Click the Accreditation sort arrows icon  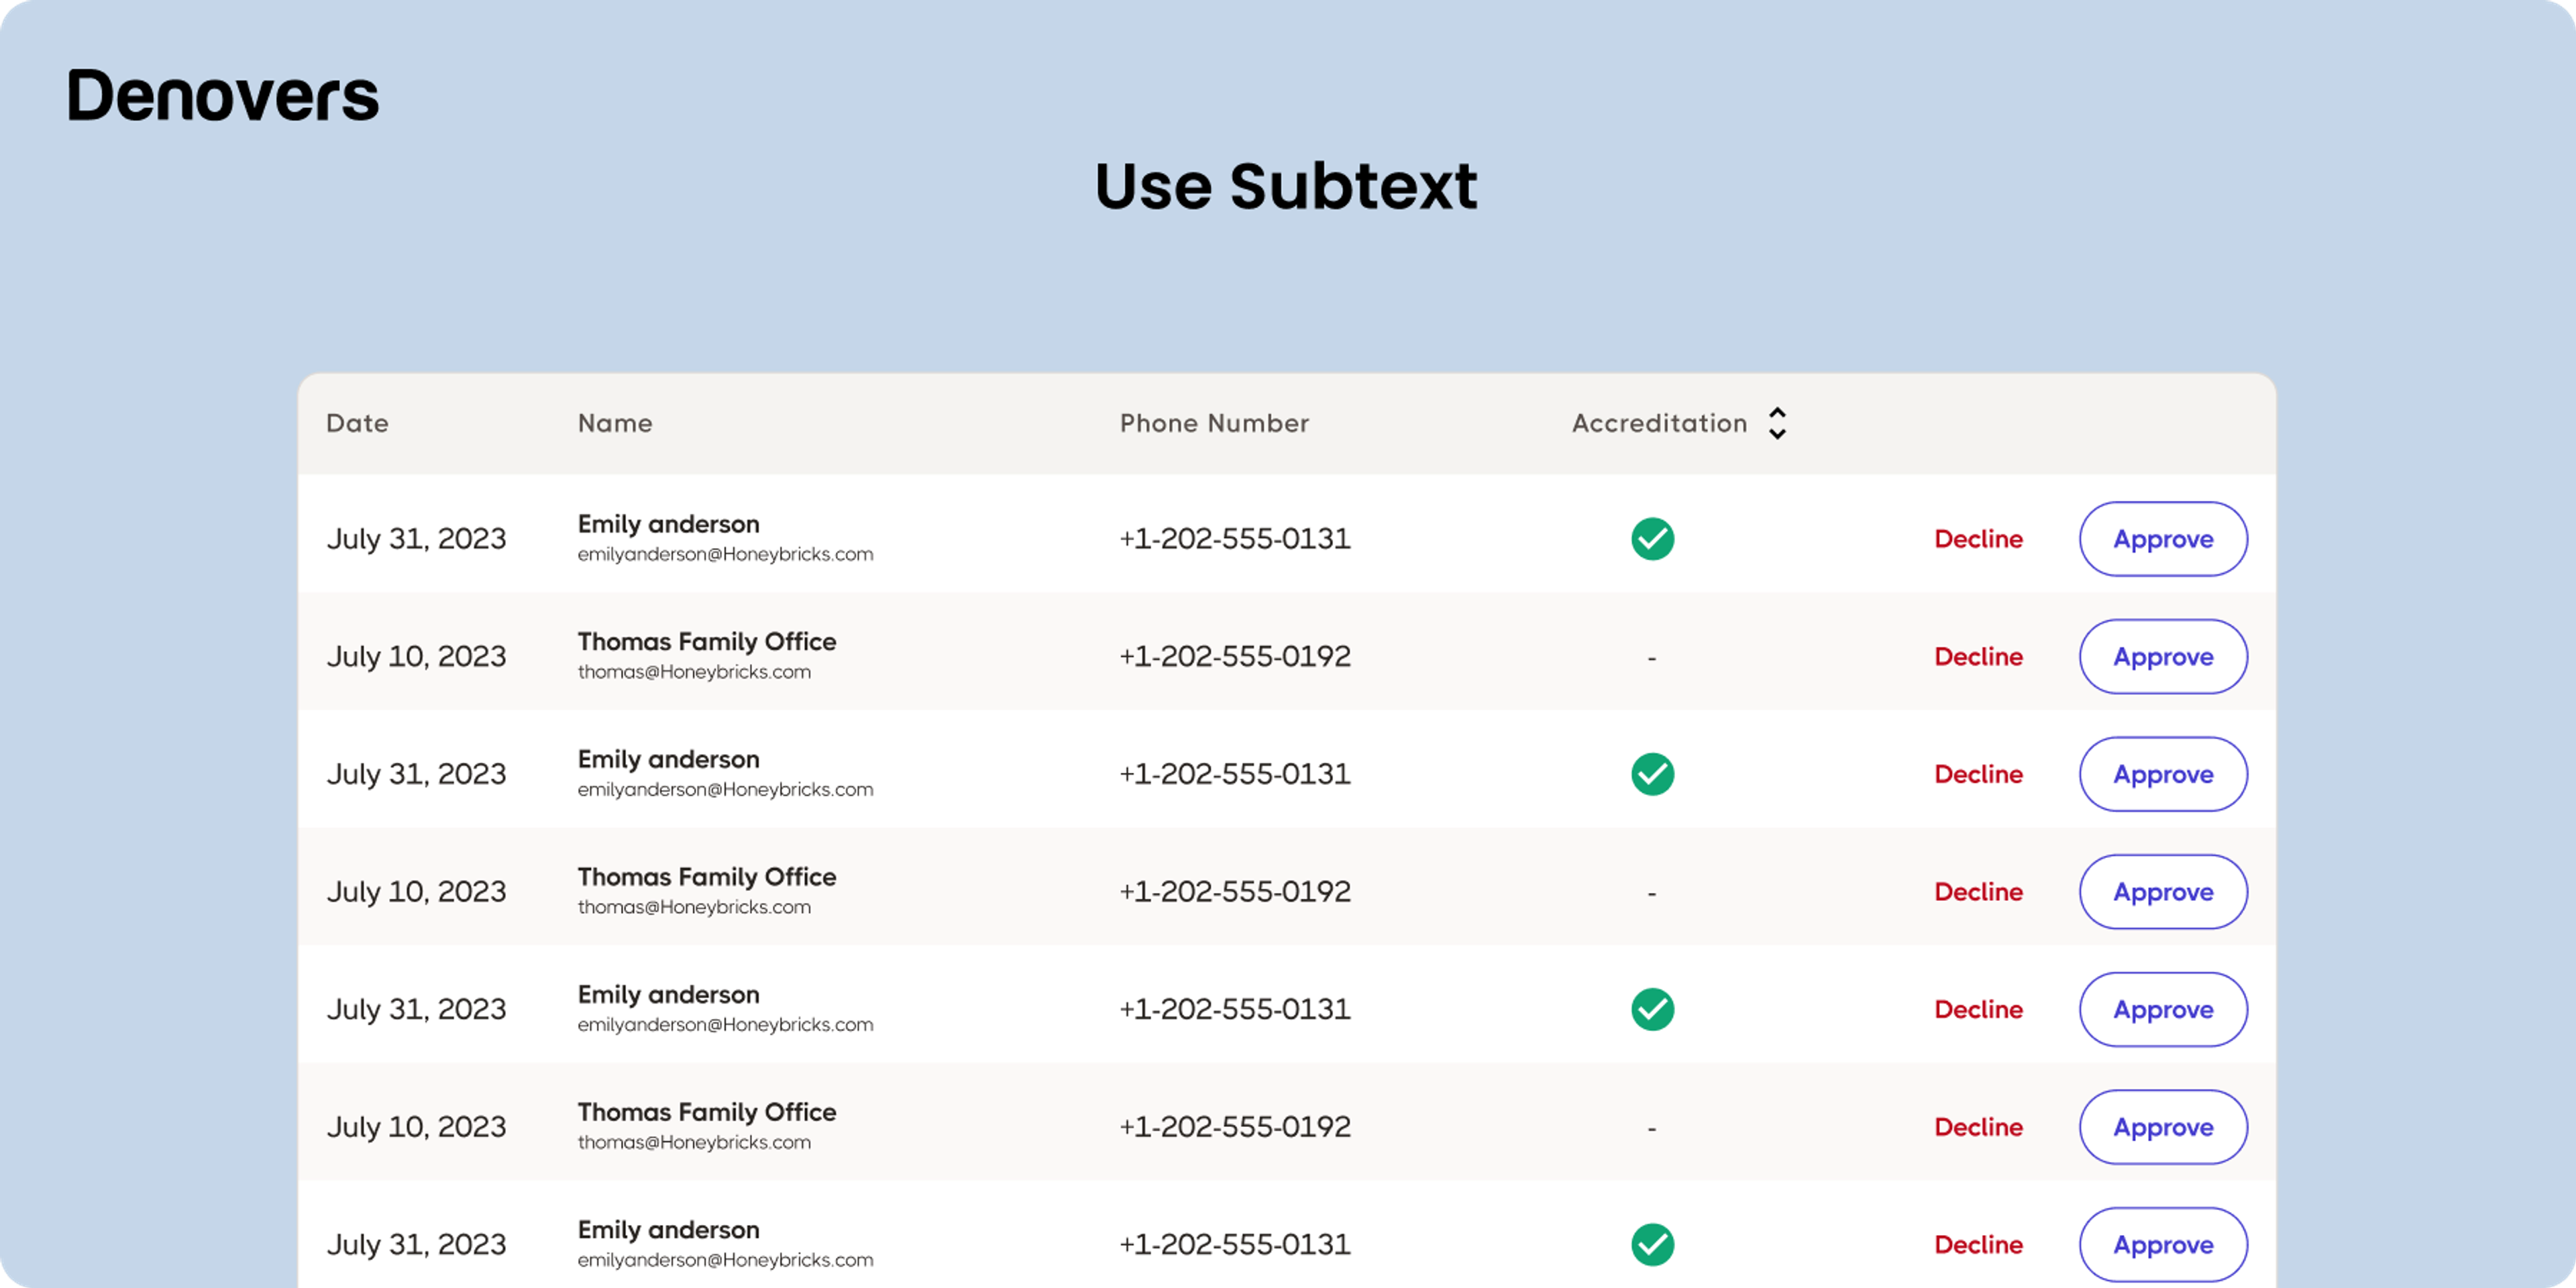[x=1777, y=423]
